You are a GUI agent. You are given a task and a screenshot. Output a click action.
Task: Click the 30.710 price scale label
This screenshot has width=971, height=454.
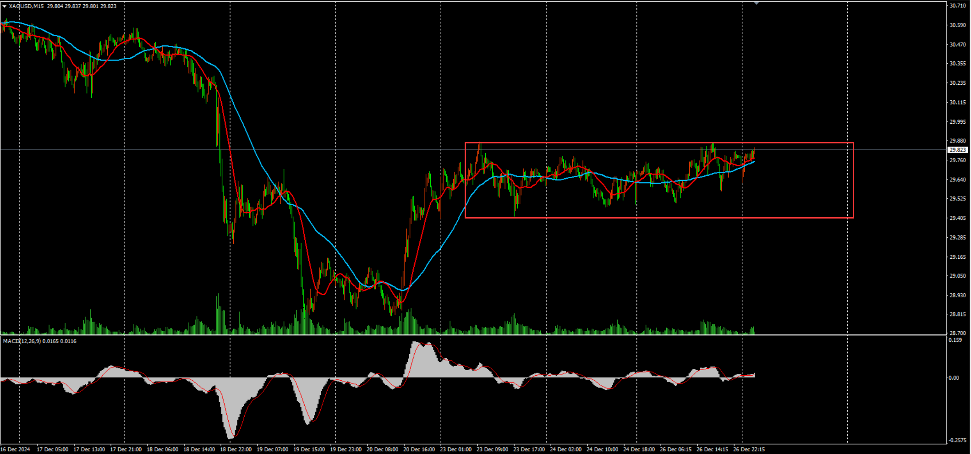[957, 6]
